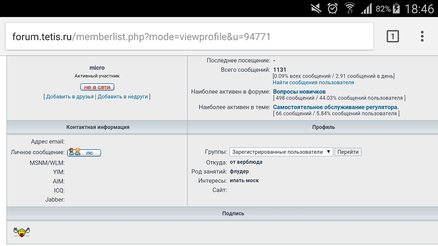Tap the 18:46 clock in the status bar
The width and height of the screenshot is (438, 246).
pos(419,9)
